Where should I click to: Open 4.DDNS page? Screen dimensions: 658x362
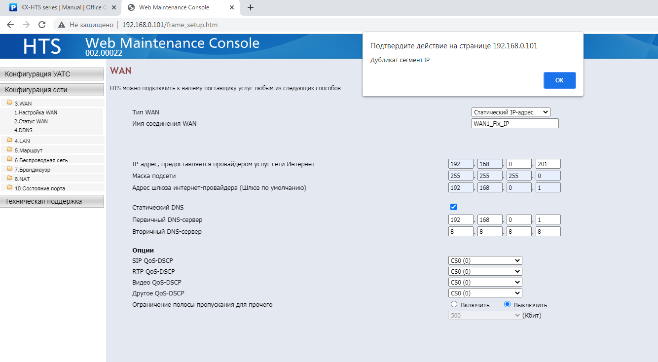click(x=23, y=130)
